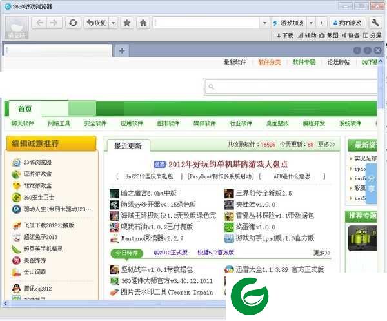The height and width of the screenshot is (321, 387).
Task: Open the dropdown arrow beside 恢复
Action: tap(114, 23)
